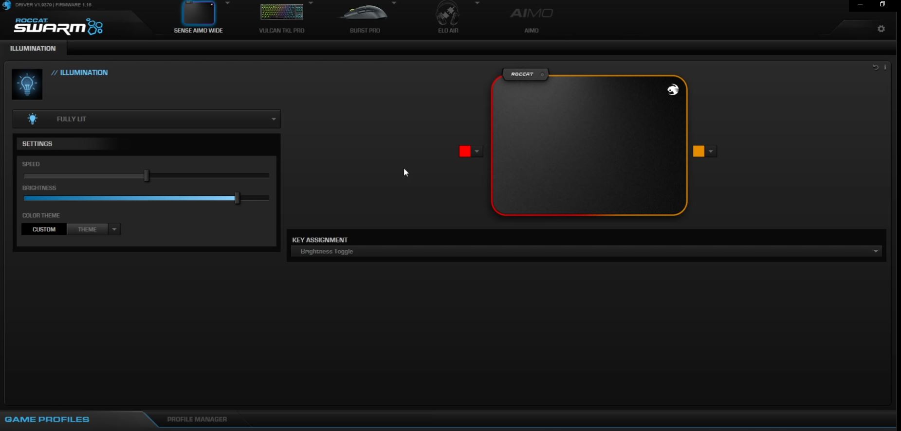Click the Key Assignment label

tap(320, 240)
